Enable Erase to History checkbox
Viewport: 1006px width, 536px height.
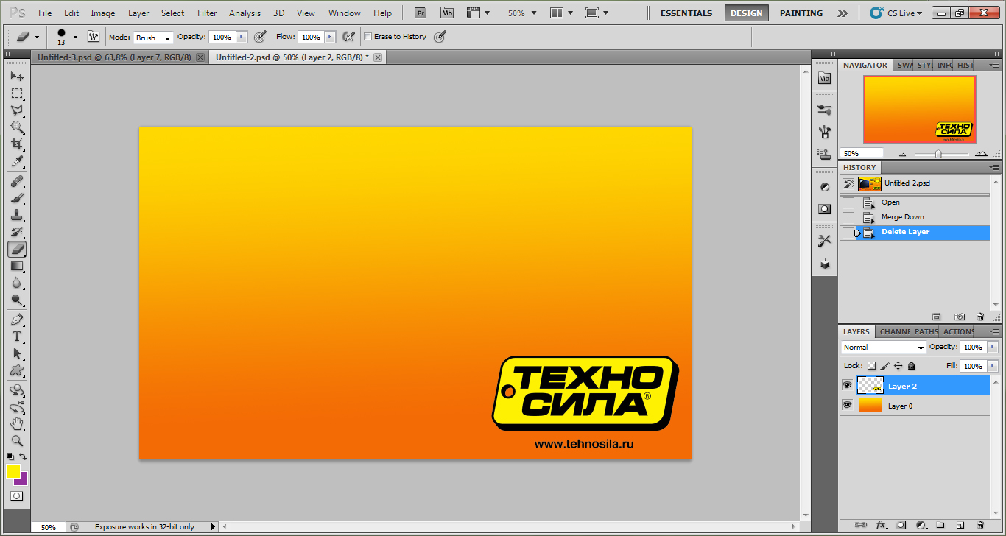coord(367,36)
